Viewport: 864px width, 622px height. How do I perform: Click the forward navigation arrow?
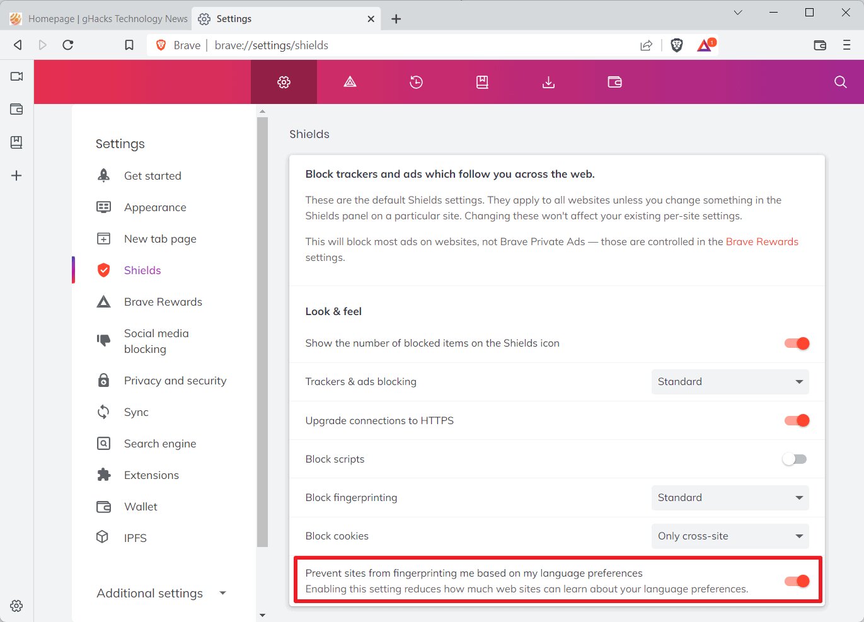pyautogui.click(x=43, y=45)
